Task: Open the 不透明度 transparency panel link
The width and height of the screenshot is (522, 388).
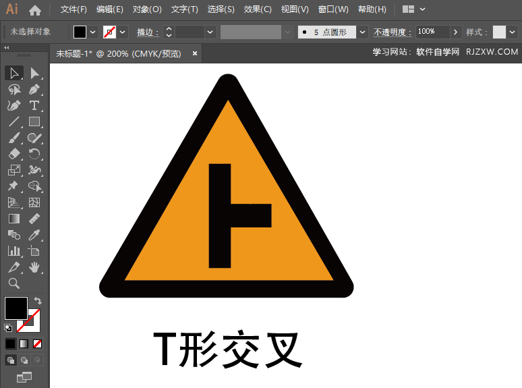Action: [392, 32]
